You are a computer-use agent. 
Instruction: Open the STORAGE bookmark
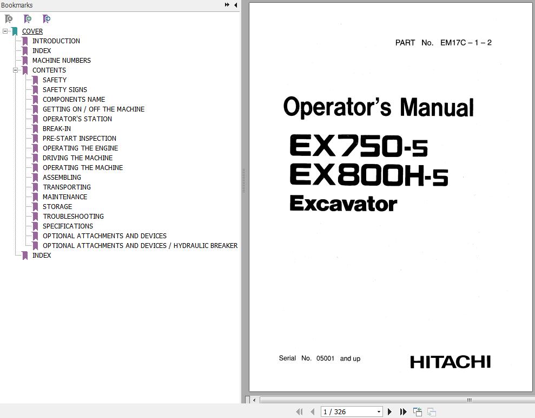coord(57,207)
